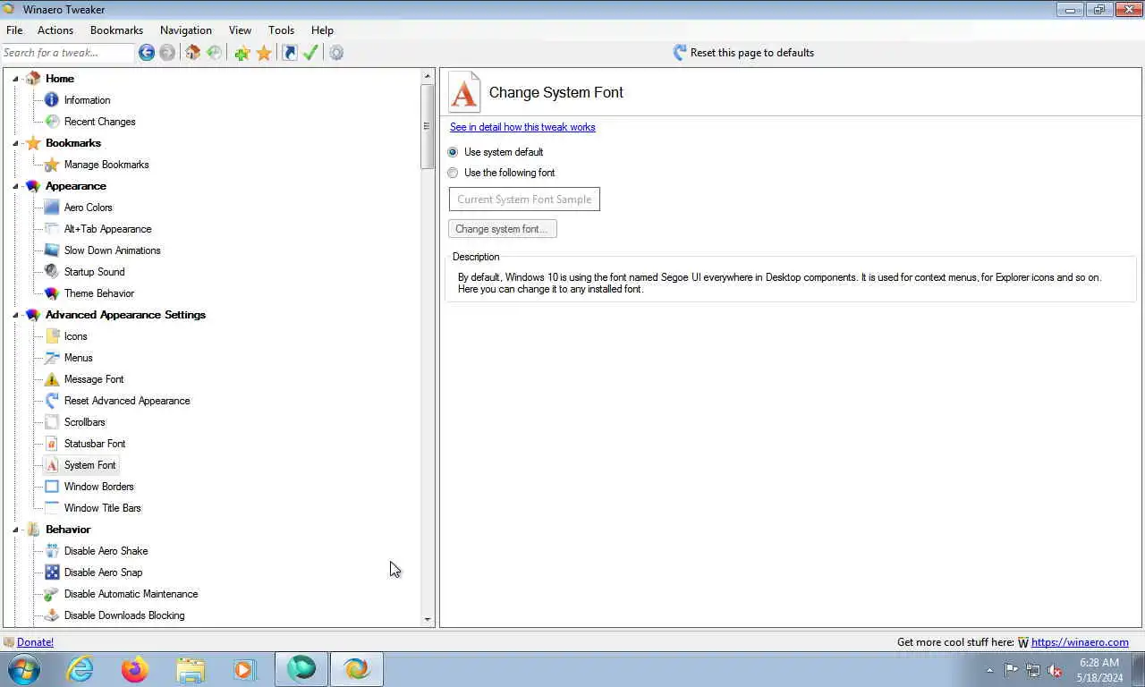The image size is (1145, 687).
Task: Select the System Font tree item
Action: (89, 465)
